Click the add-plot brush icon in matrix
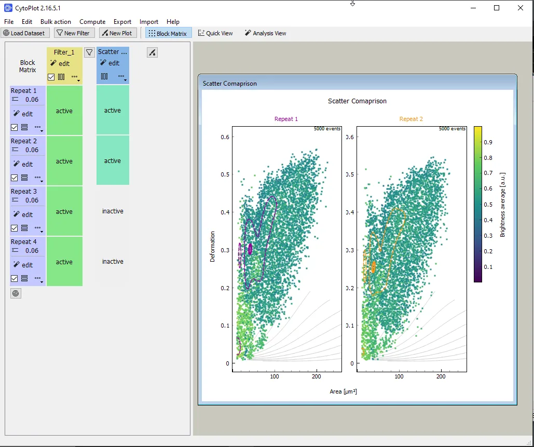Viewport: 534px width, 447px height. [152, 52]
